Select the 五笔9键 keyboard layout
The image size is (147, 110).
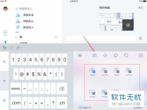coord(116,72)
